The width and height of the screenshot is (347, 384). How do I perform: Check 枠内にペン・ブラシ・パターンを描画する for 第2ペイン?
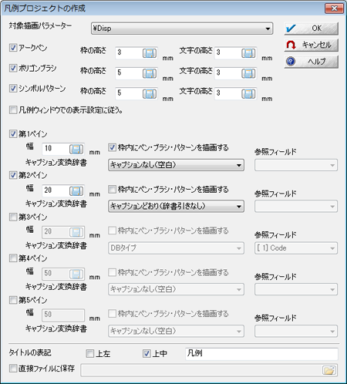[x=112, y=190]
